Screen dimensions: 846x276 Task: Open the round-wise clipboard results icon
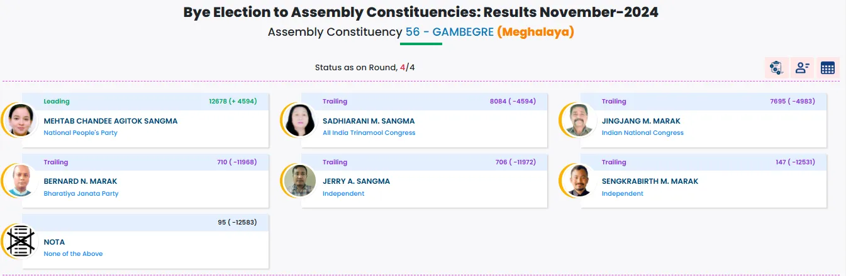[776, 68]
